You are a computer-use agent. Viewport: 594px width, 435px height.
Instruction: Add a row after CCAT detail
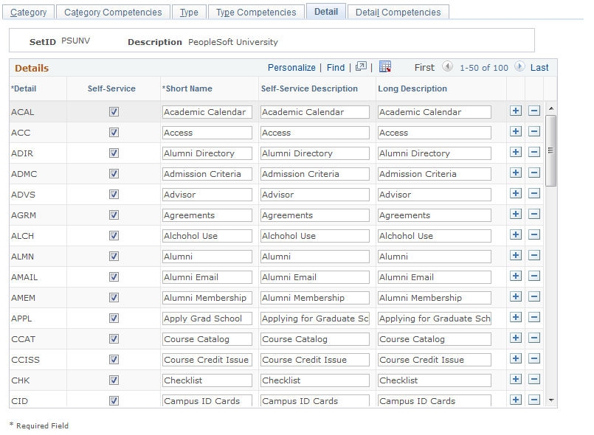[516, 338]
